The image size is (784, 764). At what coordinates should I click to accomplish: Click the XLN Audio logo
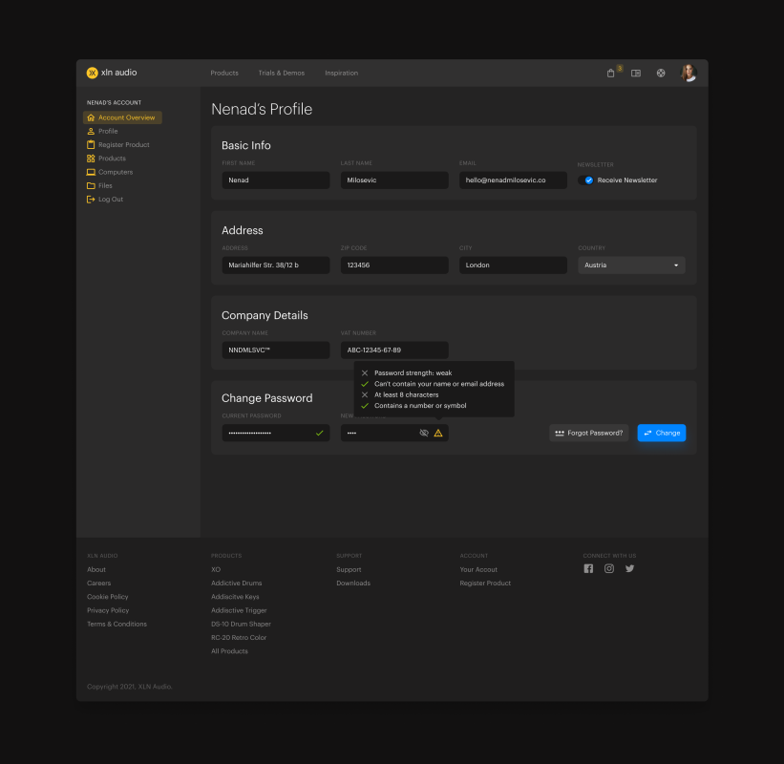click(x=112, y=73)
